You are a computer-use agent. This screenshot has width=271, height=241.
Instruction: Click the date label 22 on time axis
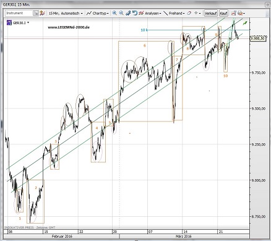[x=82, y=232]
